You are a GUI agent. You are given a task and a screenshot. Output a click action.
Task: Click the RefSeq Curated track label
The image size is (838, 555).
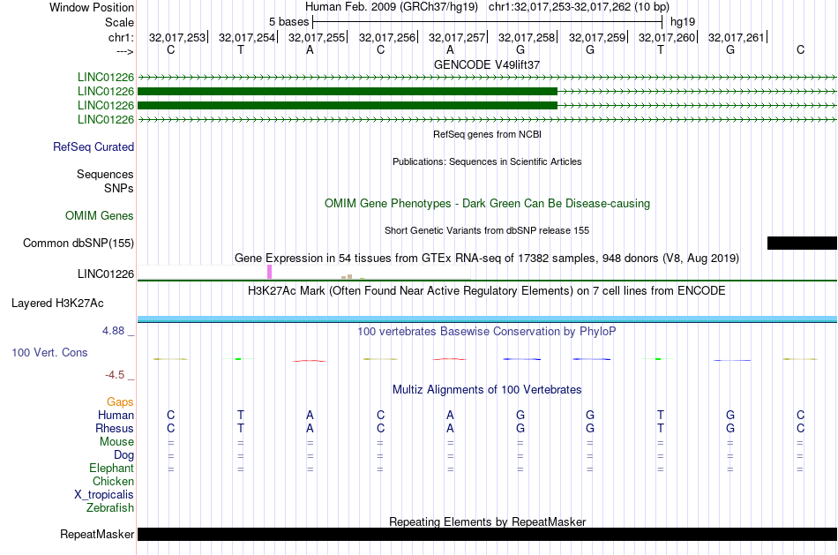pos(94,147)
